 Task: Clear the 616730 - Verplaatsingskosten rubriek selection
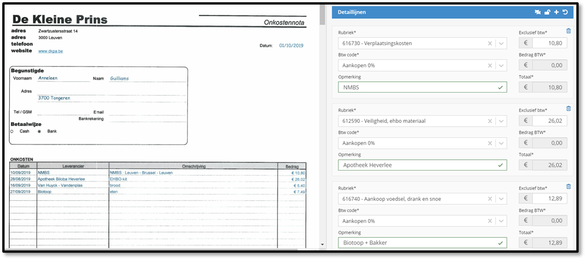click(490, 43)
